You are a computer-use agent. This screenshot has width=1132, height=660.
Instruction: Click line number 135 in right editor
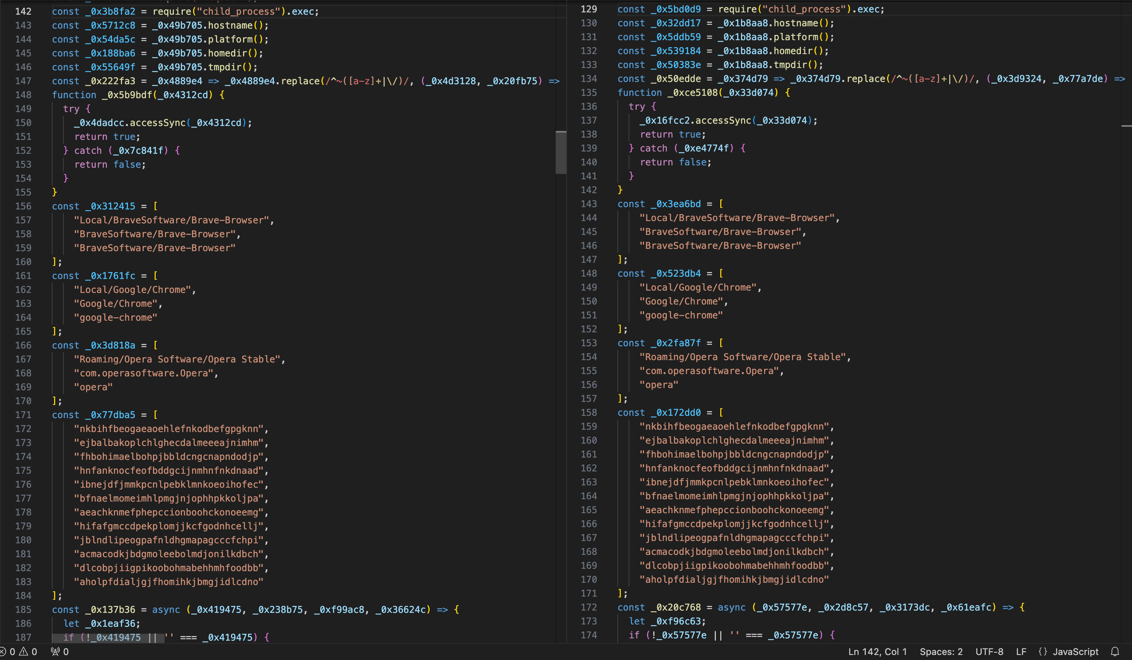tap(588, 93)
